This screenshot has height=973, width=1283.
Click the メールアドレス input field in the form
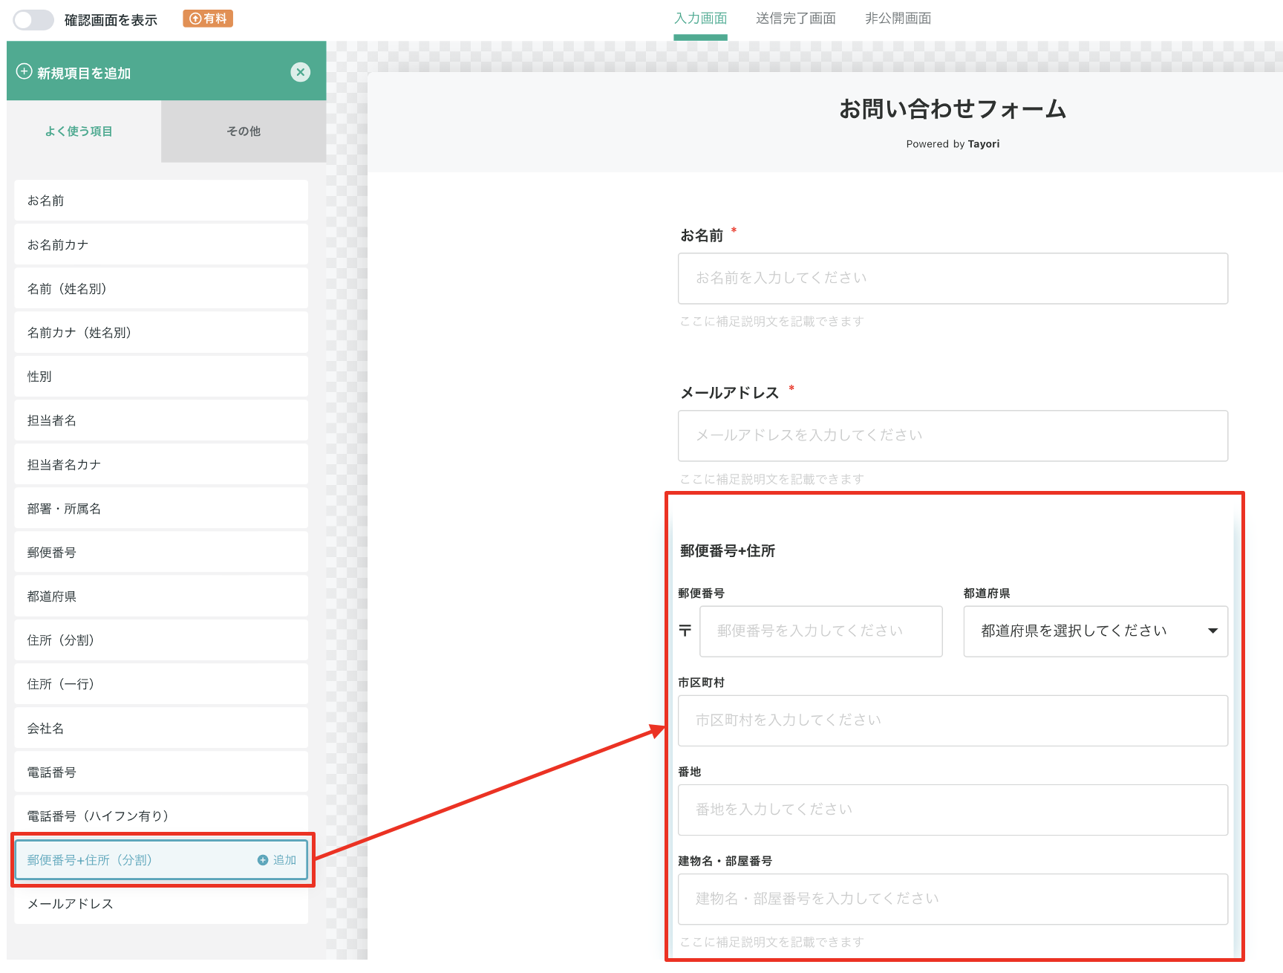(x=953, y=436)
